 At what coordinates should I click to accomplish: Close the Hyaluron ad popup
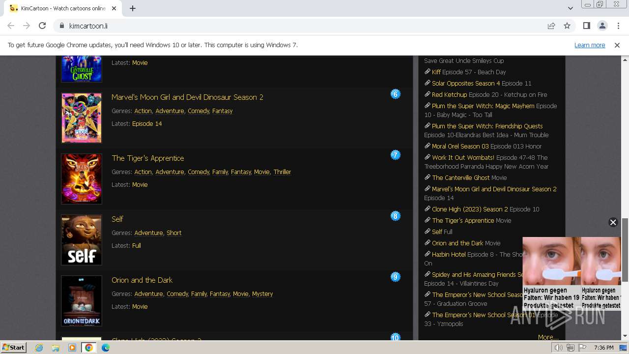click(x=613, y=222)
